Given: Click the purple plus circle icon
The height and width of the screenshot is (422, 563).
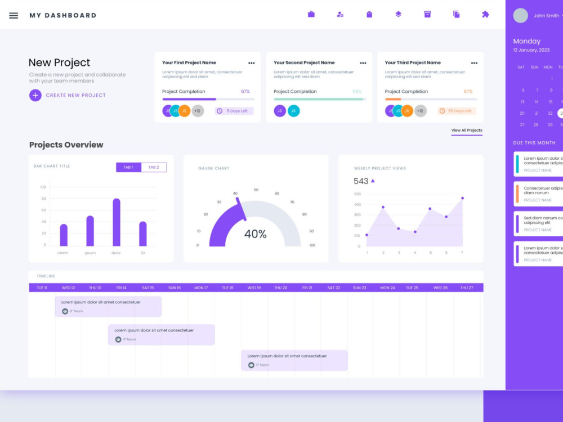Looking at the screenshot, I should point(35,96).
